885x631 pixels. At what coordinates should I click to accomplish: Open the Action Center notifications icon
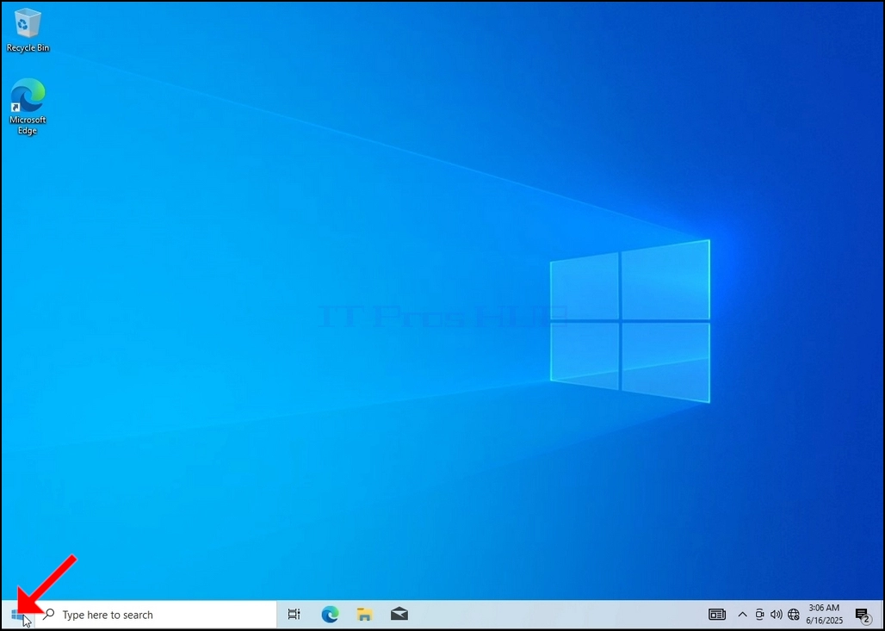862,615
